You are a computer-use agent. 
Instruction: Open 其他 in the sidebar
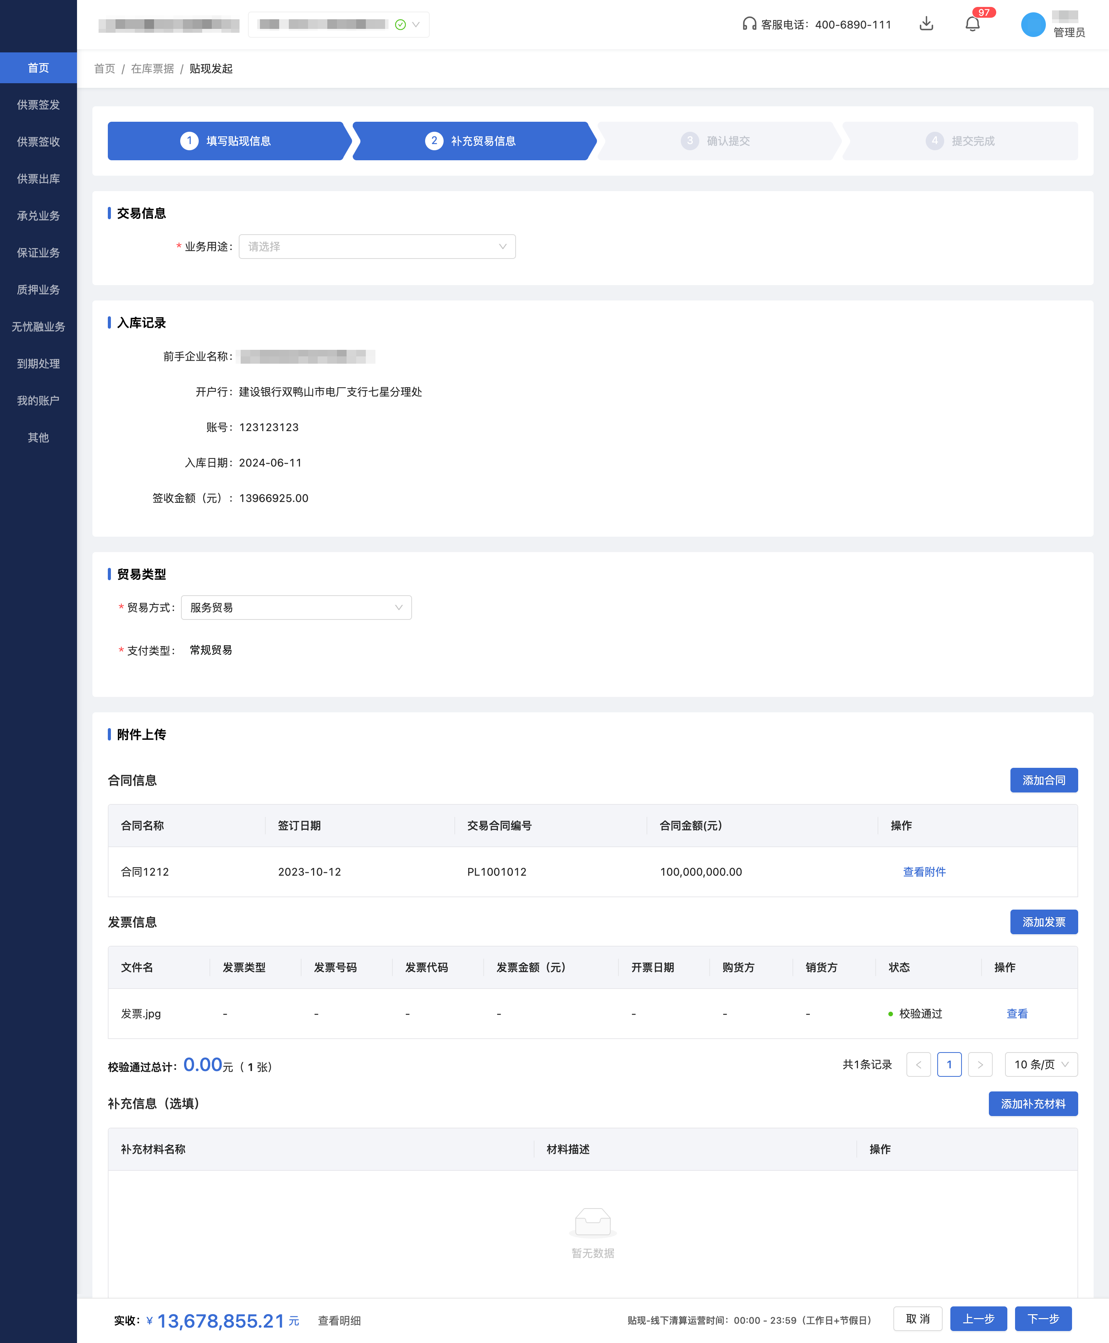tap(39, 438)
